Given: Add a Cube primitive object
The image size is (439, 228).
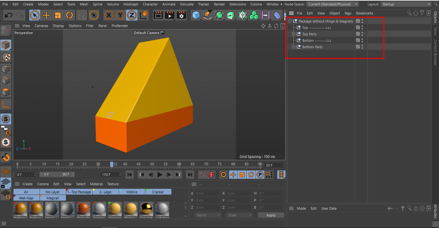Looking at the screenshot, I should click(x=196, y=15).
